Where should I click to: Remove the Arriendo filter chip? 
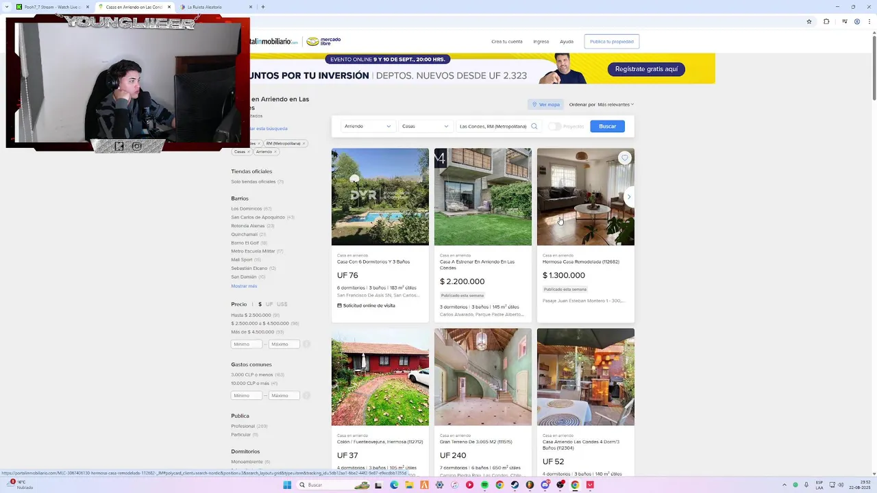pos(275,151)
